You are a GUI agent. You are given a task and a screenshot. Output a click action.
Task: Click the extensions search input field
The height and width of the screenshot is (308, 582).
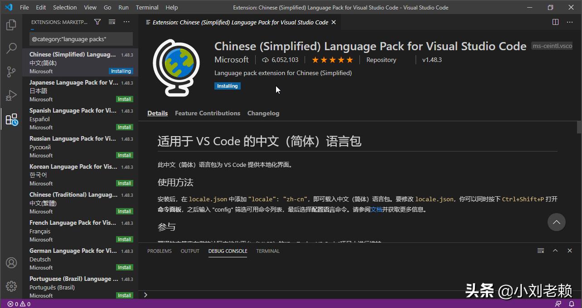(80, 40)
